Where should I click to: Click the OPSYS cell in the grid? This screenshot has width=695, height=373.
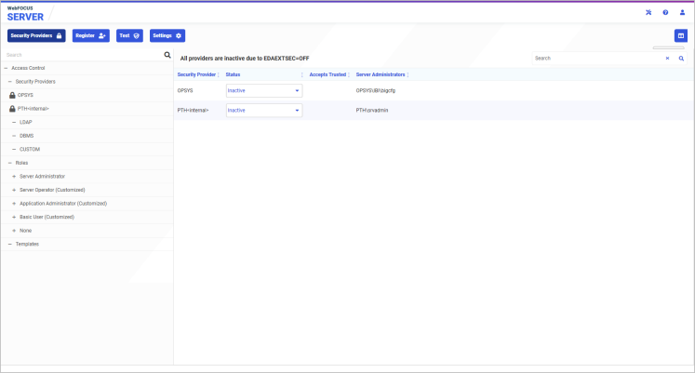click(x=185, y=91)
